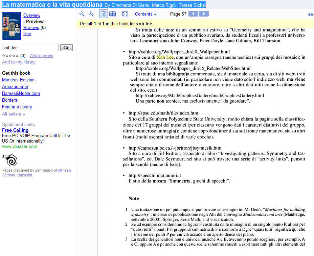Open the Reviews section
Screen dimensions: 314x256
click(x=31, y=27)
